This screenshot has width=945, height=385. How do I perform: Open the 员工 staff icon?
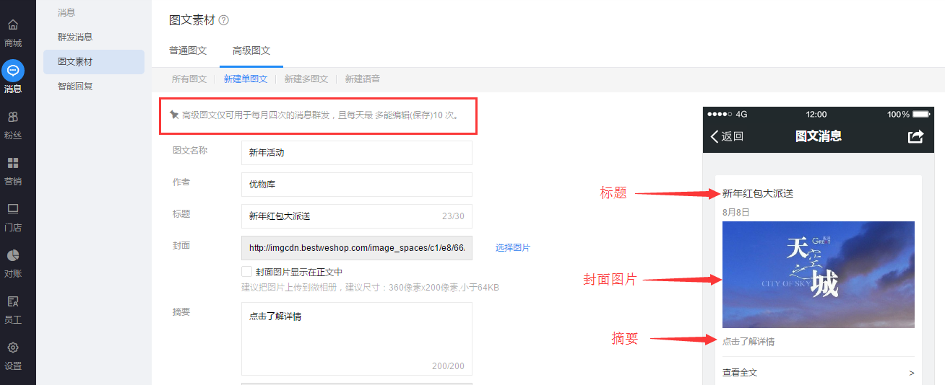click(x=13, y=301)
